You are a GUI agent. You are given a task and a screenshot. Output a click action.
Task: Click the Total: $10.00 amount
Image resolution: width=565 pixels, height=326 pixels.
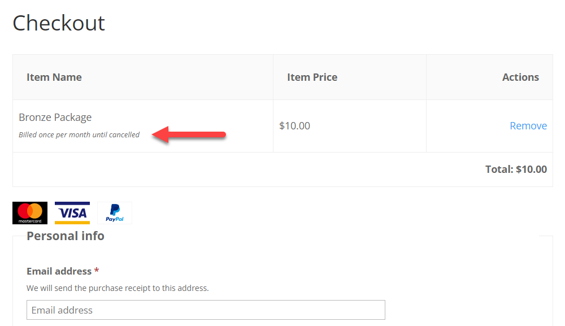point(516,169)
